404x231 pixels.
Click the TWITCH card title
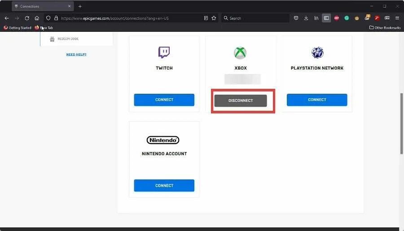pos(164,68)
